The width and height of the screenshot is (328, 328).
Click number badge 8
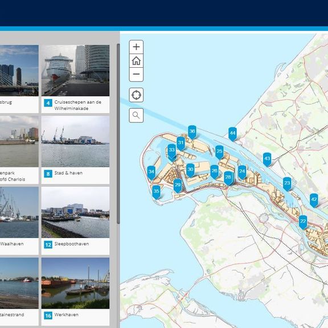pos(48,174)
